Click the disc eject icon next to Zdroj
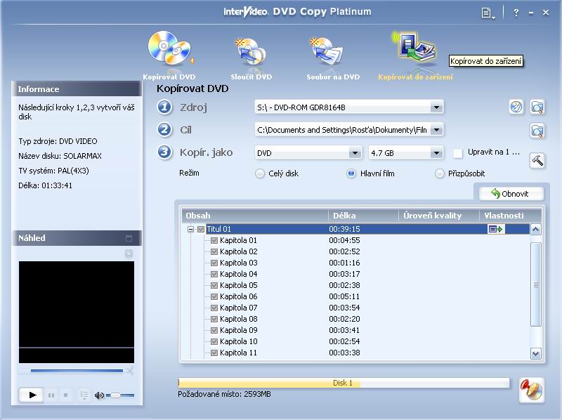Screen dimensions: 562x420 click(516, 107)
